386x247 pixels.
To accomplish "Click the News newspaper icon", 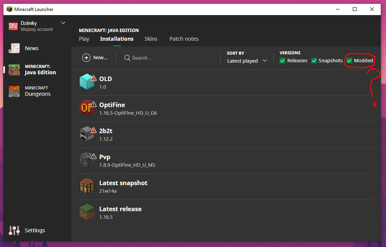I will pyautogui.click(x=14, y=48).
